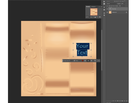Open the Histogram panel dock icon
This screenshot has width=137, height=103.
point(104,10)
